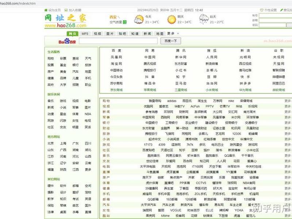Open the VOGUE link in 女性 row
The image size is (292, 219).
(176, 210)
